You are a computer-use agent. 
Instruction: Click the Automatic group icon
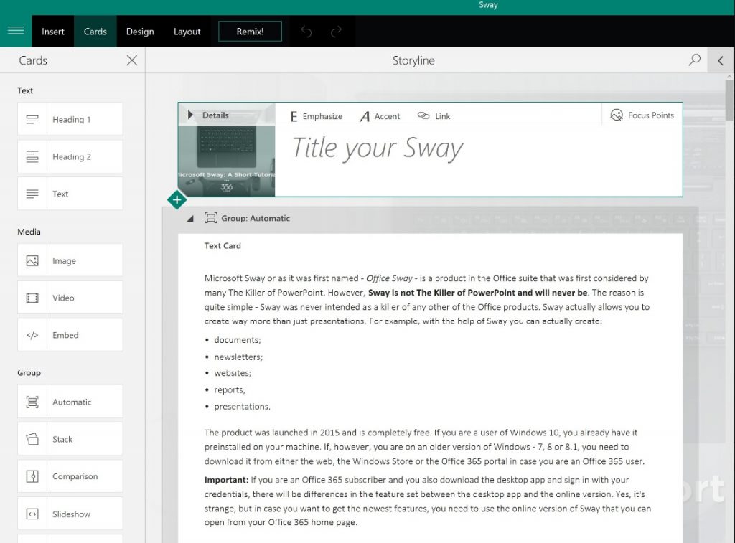32,402
